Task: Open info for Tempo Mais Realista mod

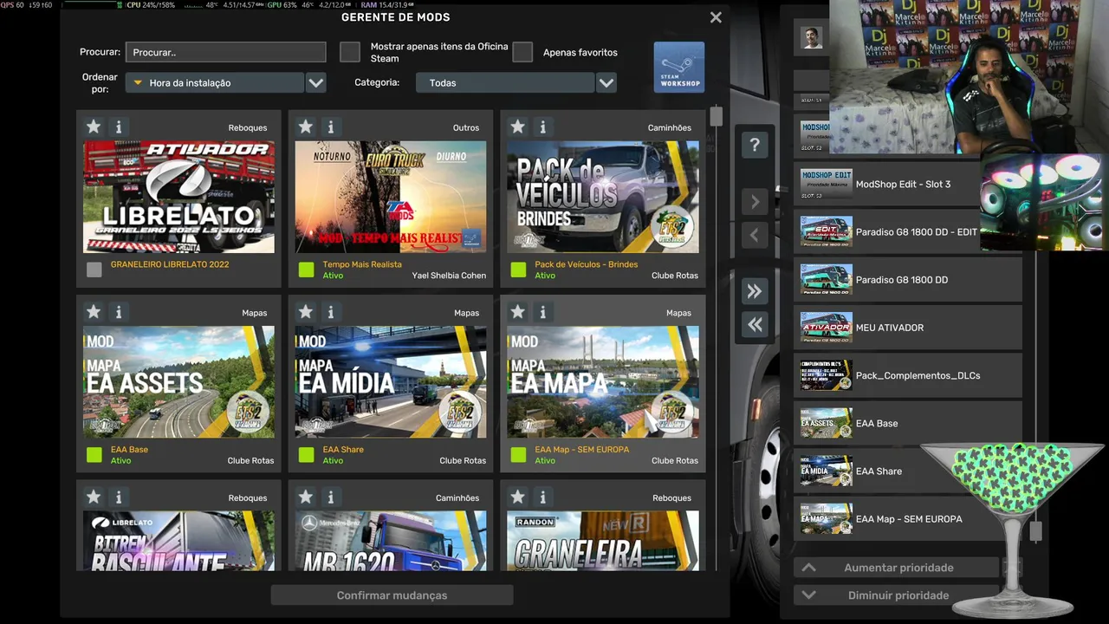Action: tap(331, 127)
